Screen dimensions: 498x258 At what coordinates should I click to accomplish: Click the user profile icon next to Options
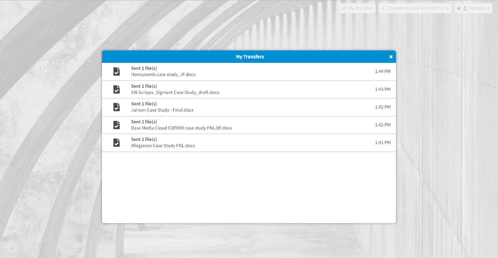point(465,8)
